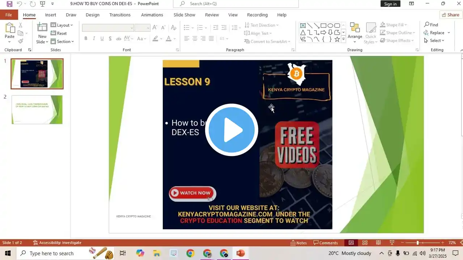Switch to the Transitions tab
Screen dimensions: 463x260
point(120,15)
